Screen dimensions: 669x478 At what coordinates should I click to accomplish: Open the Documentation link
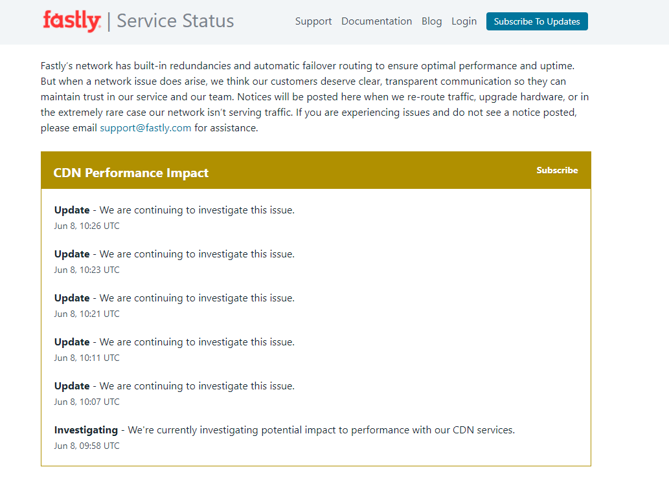376,21
